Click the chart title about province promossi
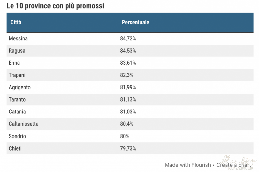Viewport: 259px width, 172px height. [x=55, y=6]
